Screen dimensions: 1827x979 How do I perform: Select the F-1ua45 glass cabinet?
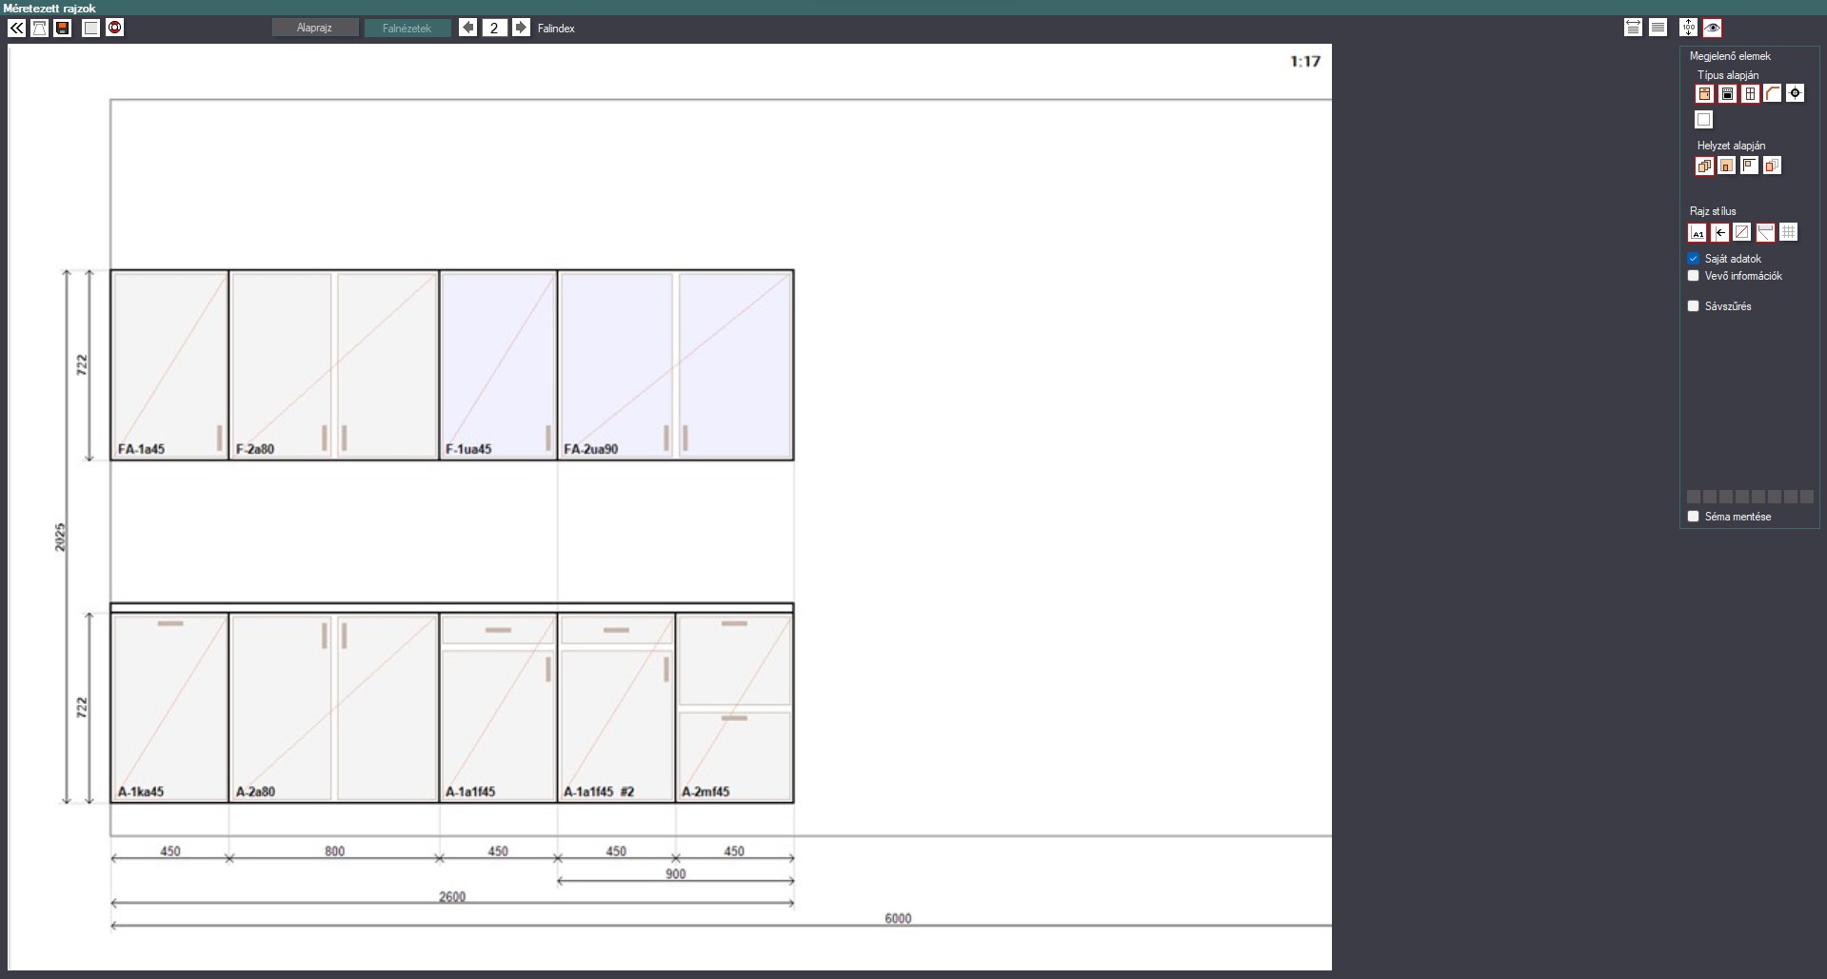coord(499,365)
